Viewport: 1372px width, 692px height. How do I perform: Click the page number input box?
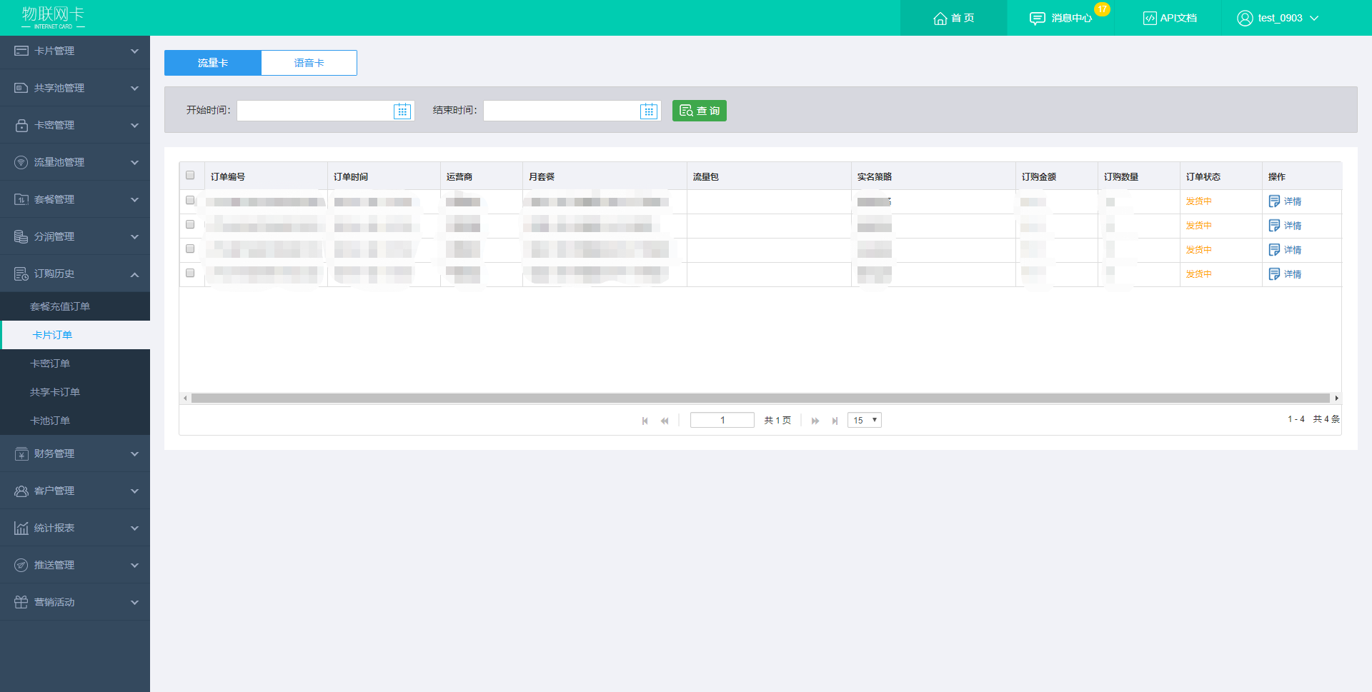[x=722, y=420]
